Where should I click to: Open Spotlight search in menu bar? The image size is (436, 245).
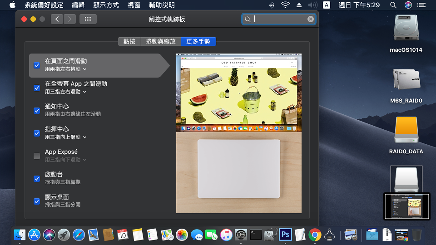coord(393,5)
